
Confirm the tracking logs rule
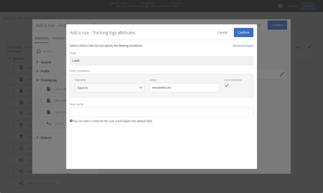click(x=243, y=33)
